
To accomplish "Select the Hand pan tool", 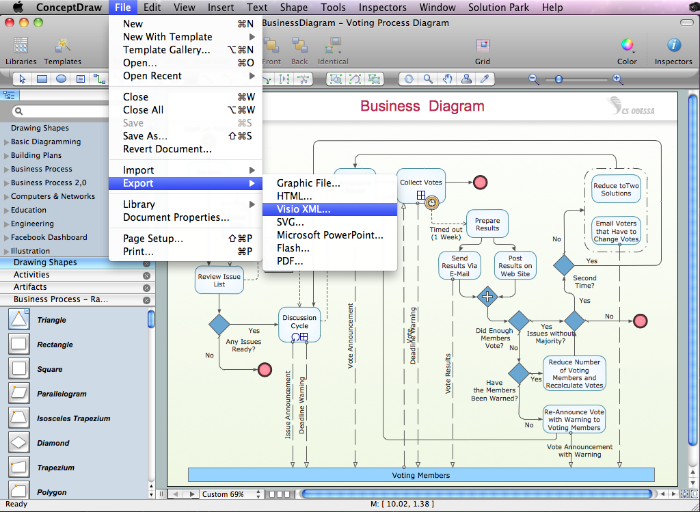I will coord(447,79).
